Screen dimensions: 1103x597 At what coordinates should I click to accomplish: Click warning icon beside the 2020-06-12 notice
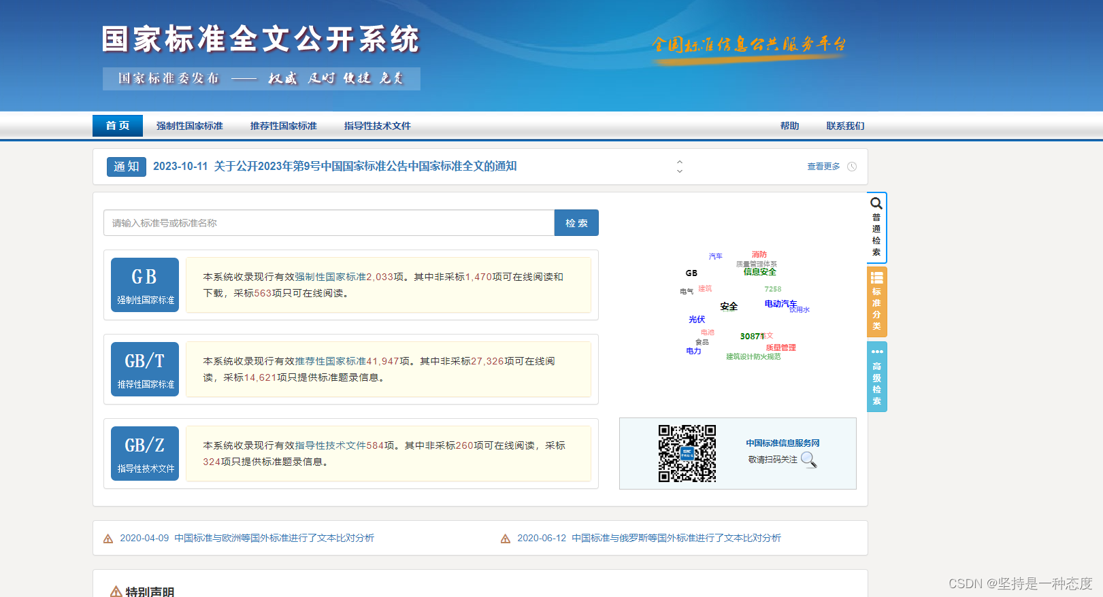(506, 539)
